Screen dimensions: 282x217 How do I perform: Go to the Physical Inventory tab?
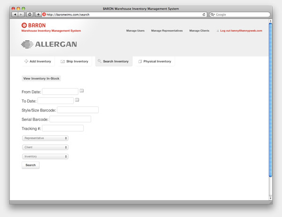[155, 61]
